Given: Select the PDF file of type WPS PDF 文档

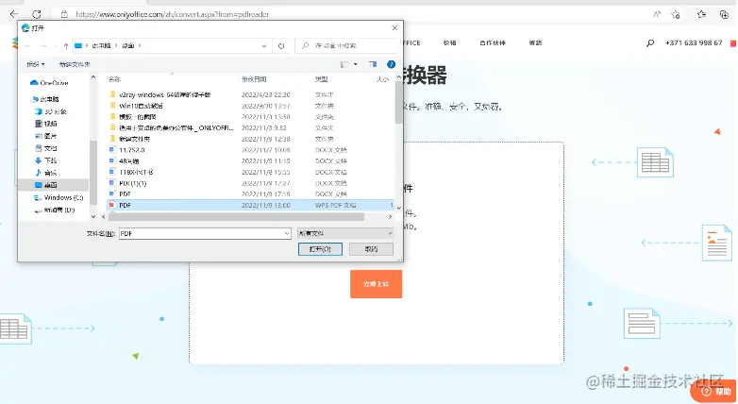Looking at the screenshot, I should pyautogui.click(x=249, y=205).
